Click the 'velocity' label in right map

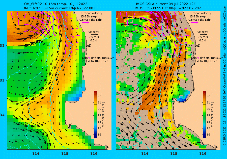coord(203,32)
